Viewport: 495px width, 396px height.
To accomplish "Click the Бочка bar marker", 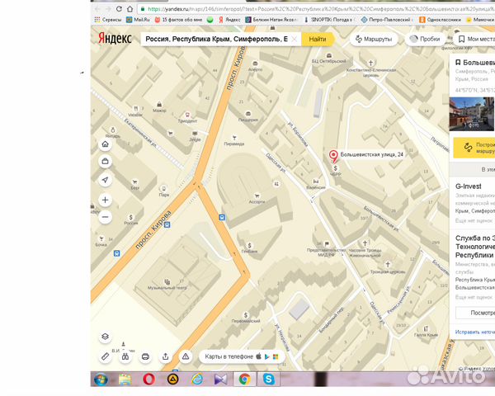I will pyautogui.click(x=101, y=241).
